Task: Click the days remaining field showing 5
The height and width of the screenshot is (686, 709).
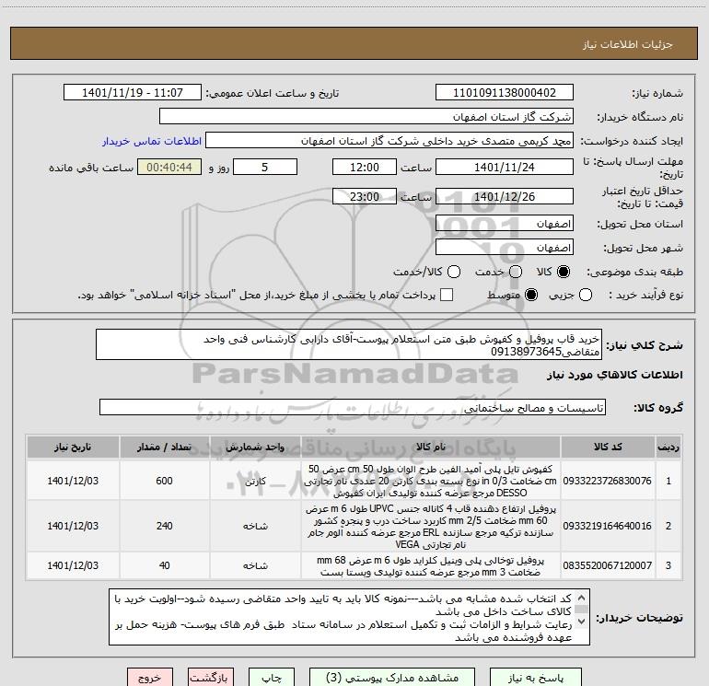Action: pyautogui.click(x=265, y=167)
